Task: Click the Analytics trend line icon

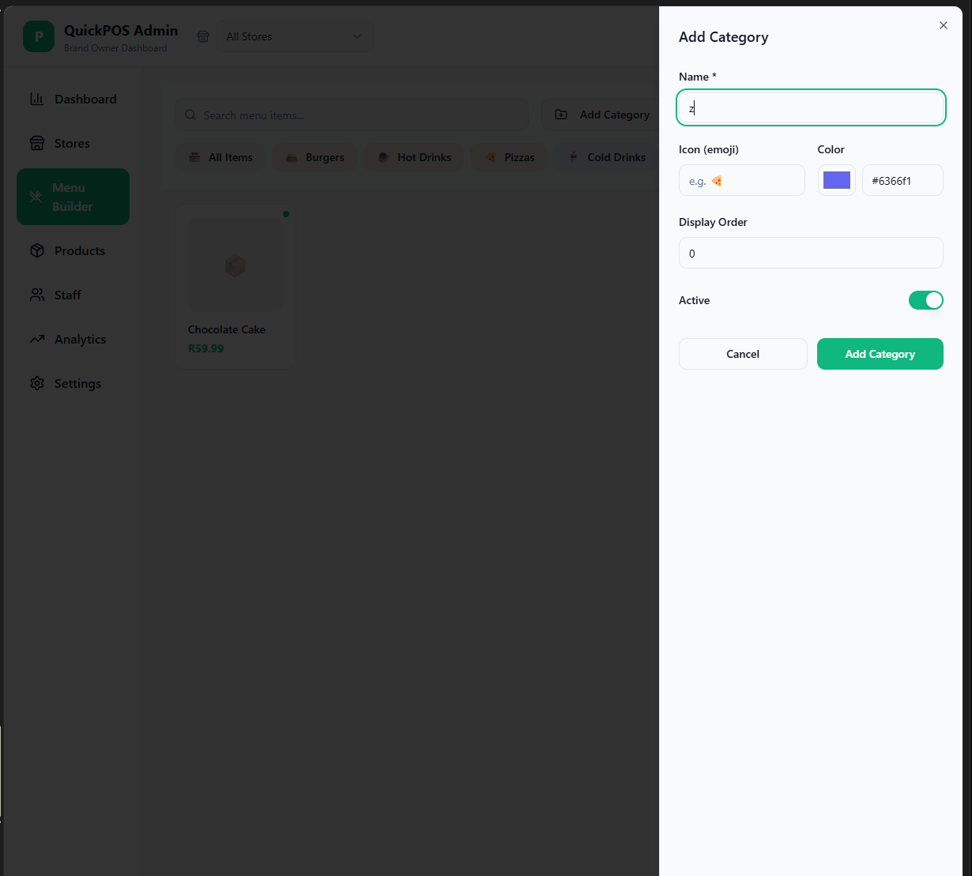Action: point(36,339)
